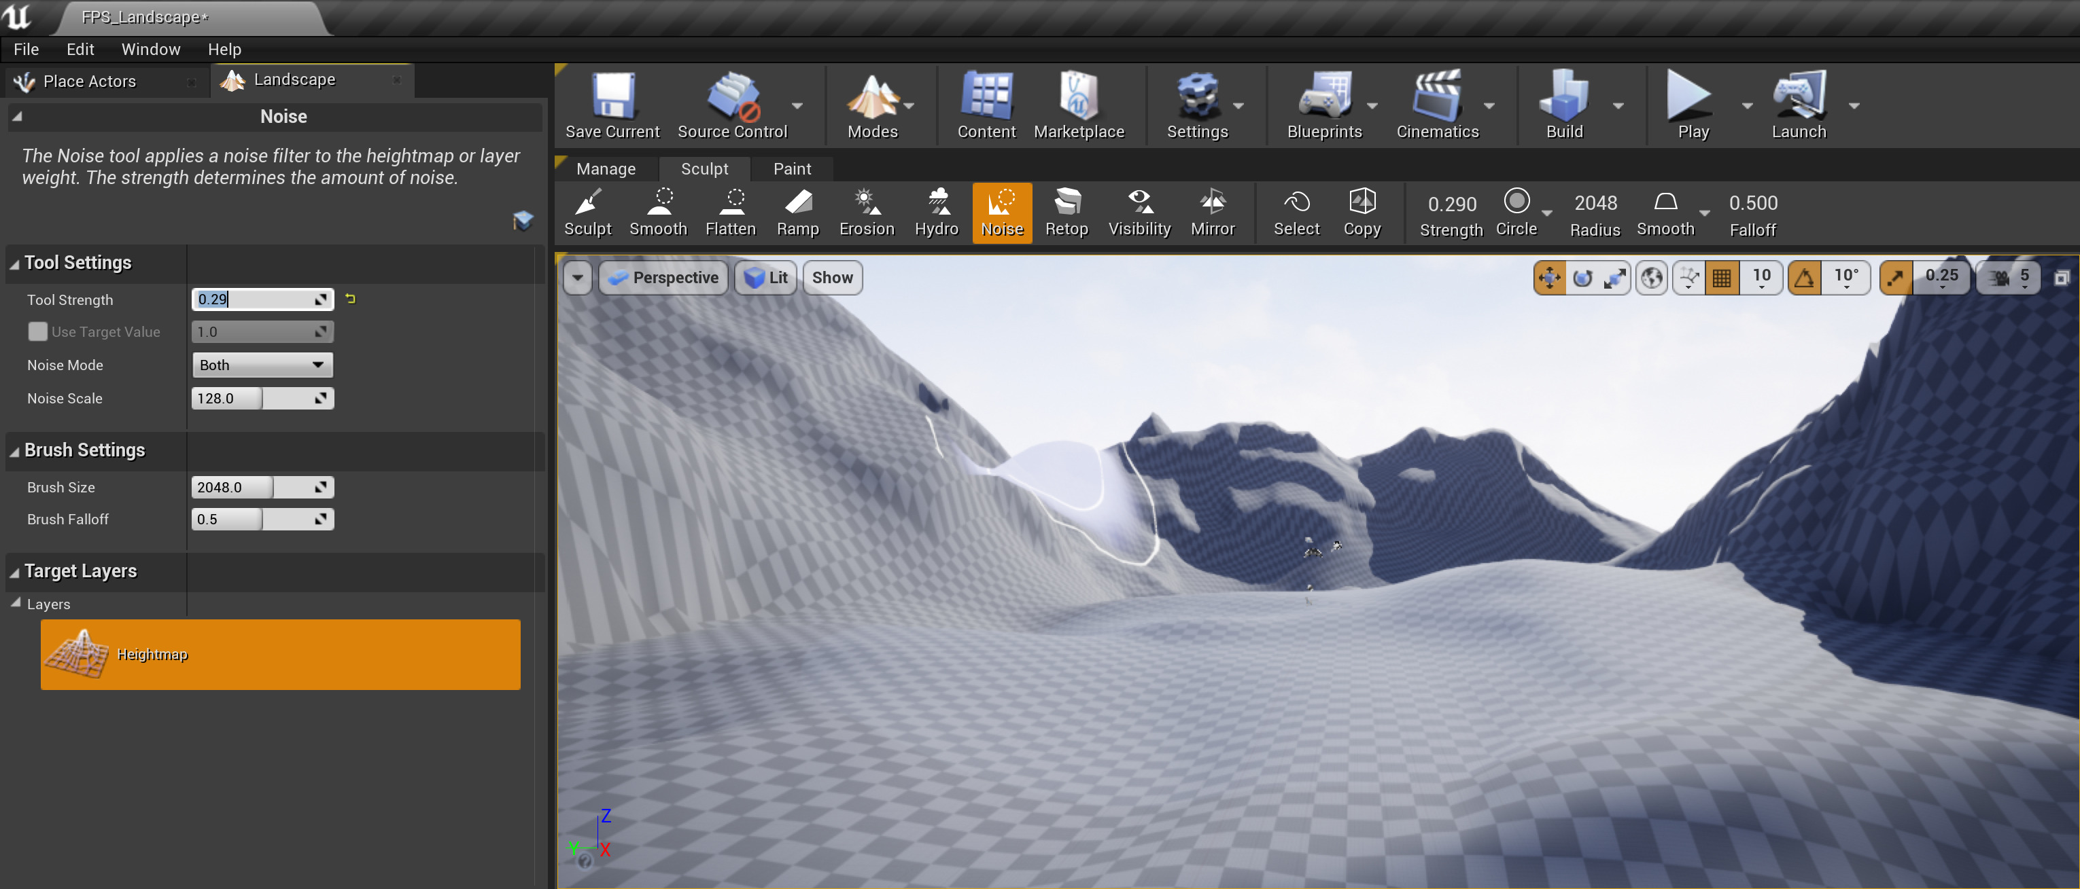
Task: Select the Erosion landscape tool
Action: (x=867, y=212)
